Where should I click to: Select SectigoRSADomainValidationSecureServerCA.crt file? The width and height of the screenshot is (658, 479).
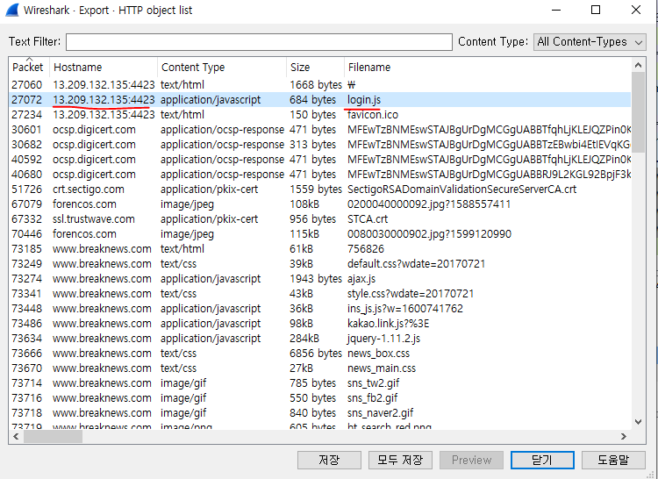461,189
